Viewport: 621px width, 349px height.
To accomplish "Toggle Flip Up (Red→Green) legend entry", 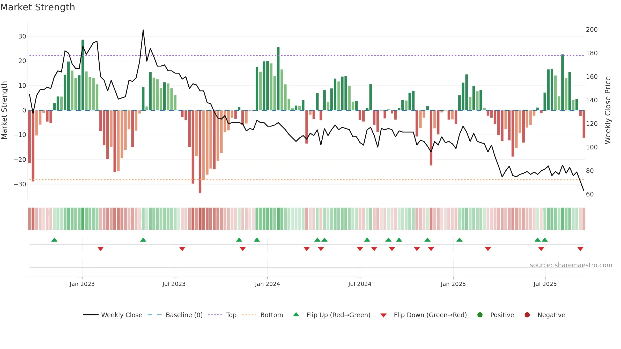I will pos(332,315).
